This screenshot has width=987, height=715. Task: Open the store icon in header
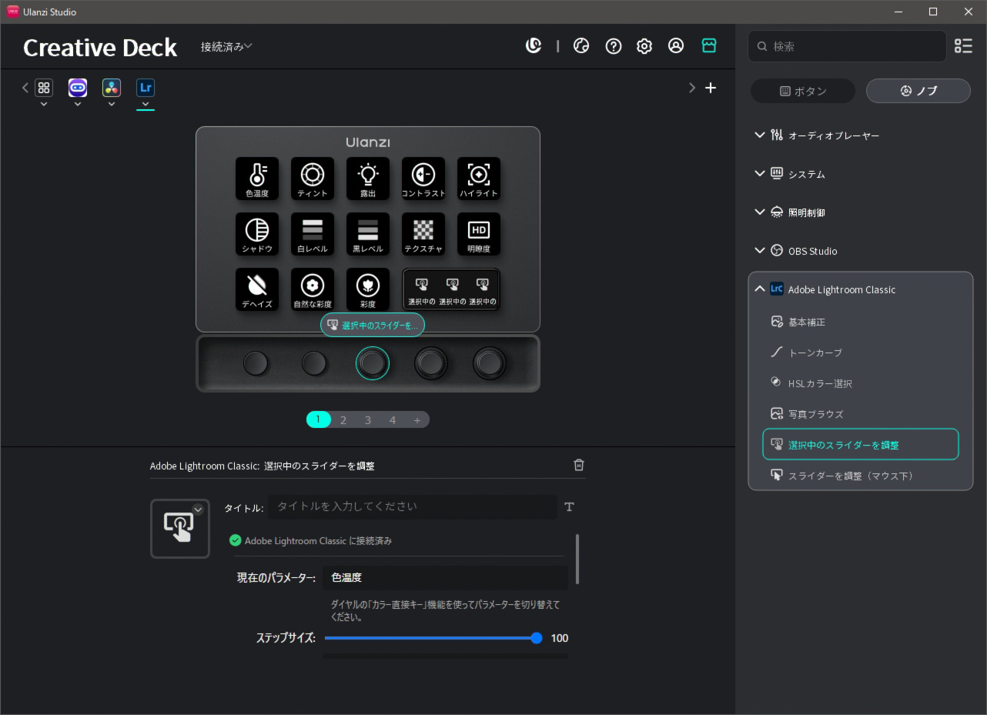pyautogui.click(x=709, y=46)
